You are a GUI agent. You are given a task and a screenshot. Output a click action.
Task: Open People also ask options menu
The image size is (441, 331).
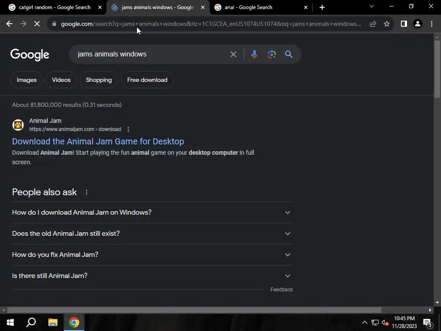click(86, 192)
